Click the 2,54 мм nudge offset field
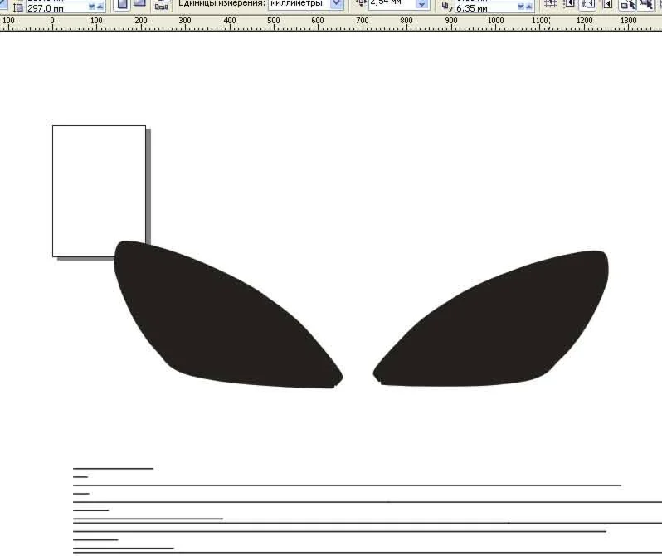 (x=390, y=3)
